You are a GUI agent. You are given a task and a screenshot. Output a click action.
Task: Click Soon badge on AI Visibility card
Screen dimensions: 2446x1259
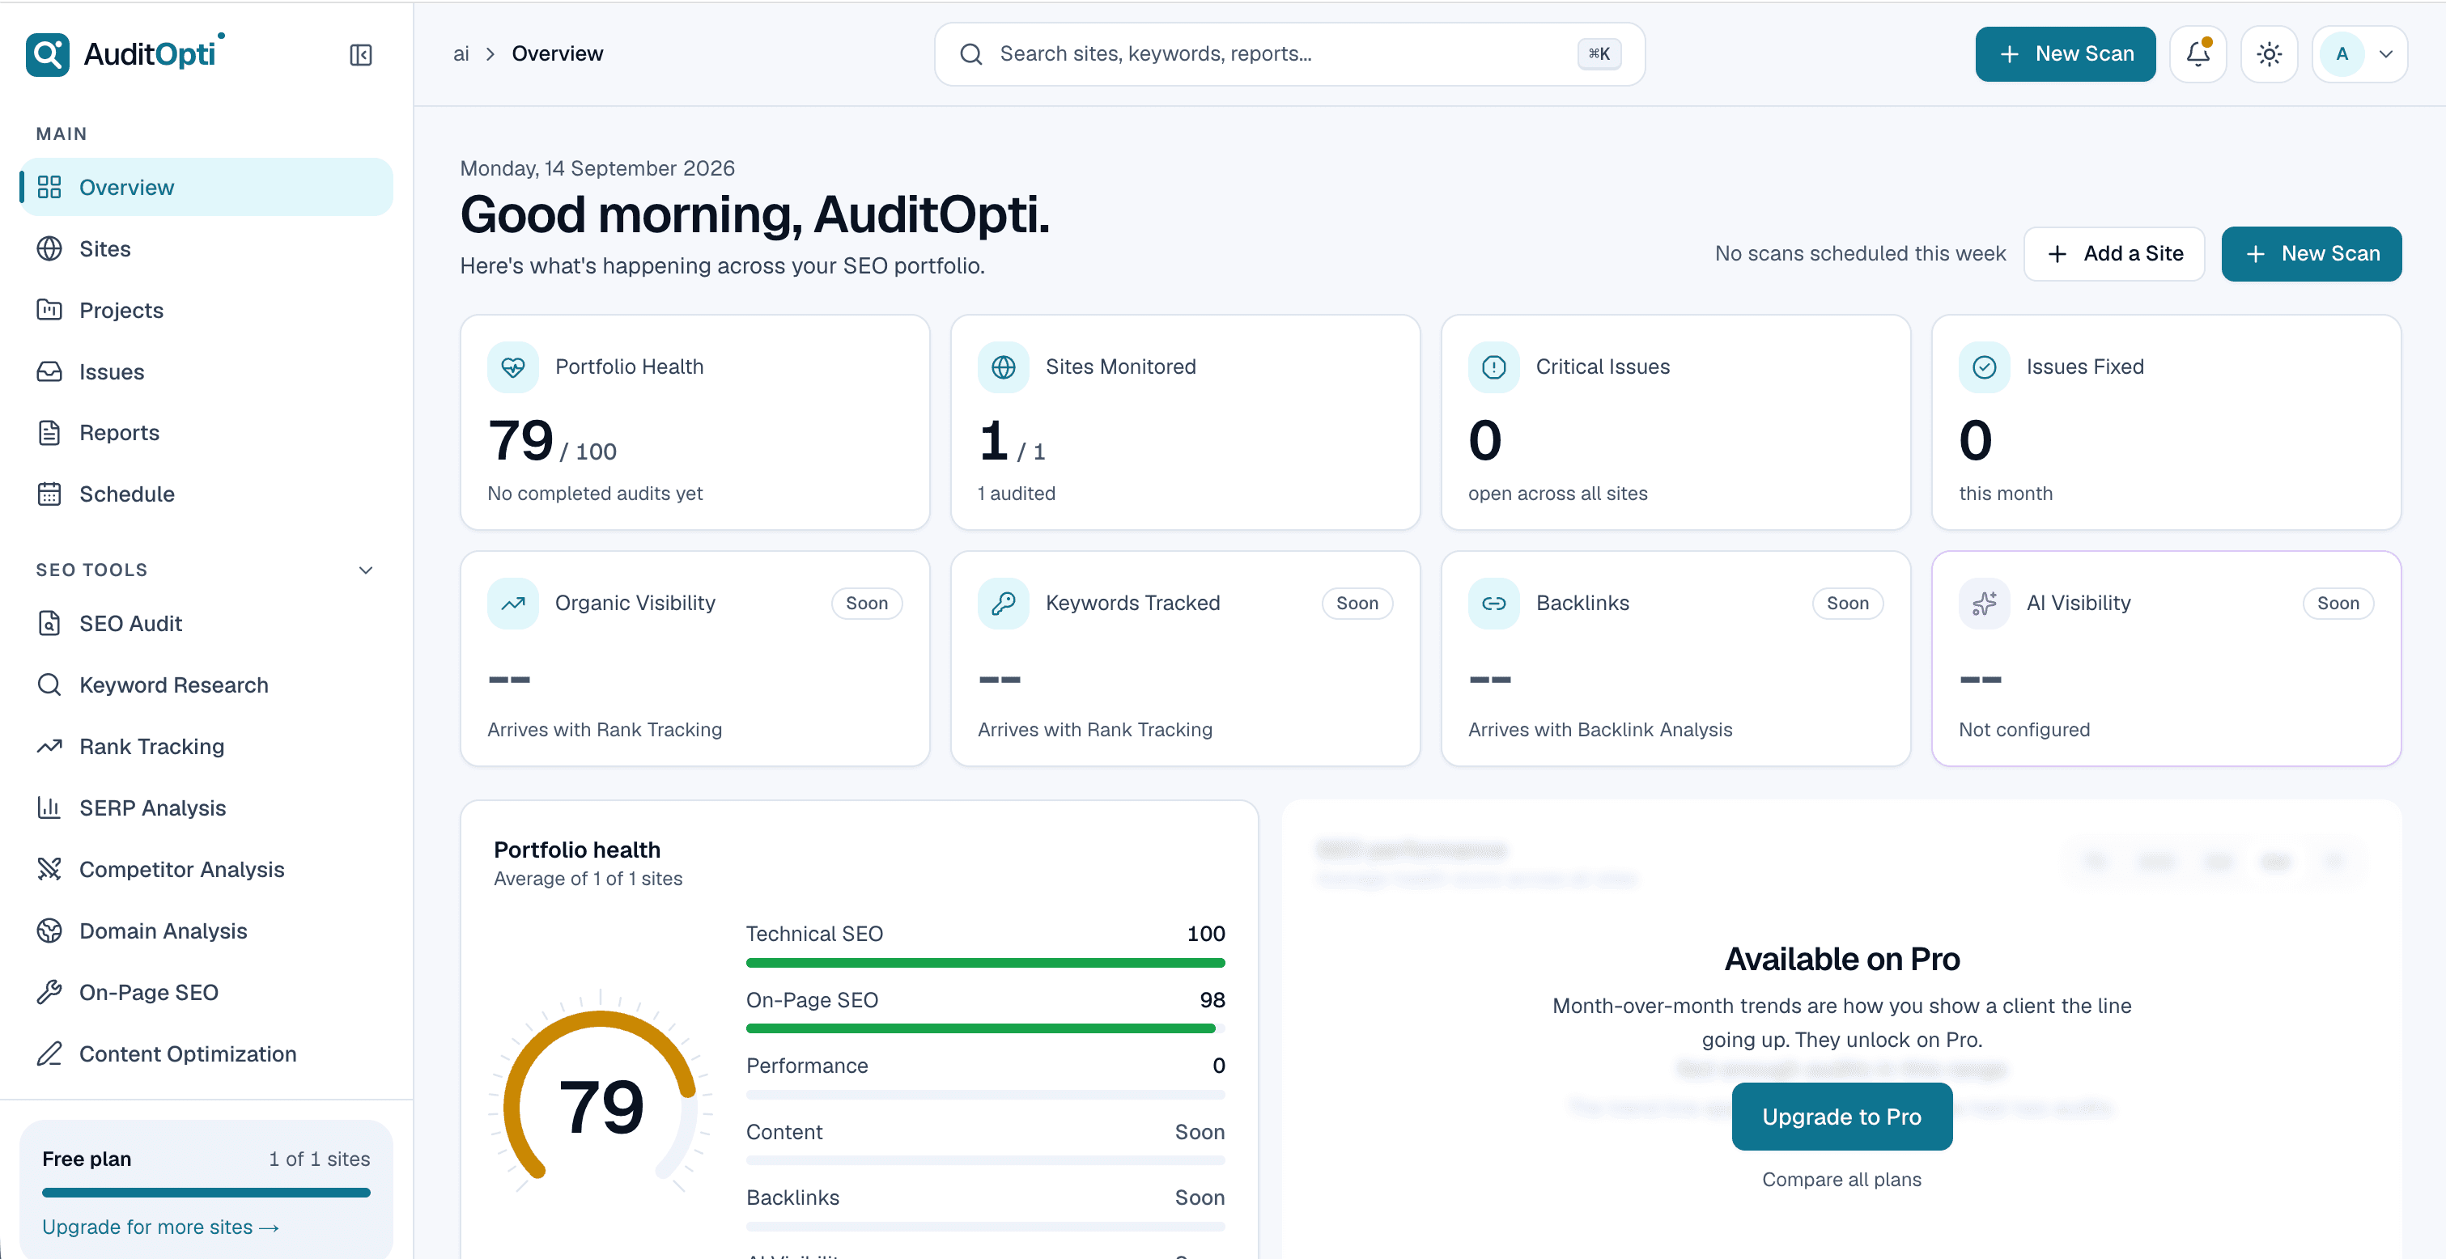click(x=2338, y=604)
